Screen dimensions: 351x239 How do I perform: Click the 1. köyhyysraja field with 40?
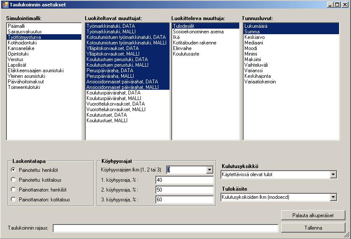184,180
